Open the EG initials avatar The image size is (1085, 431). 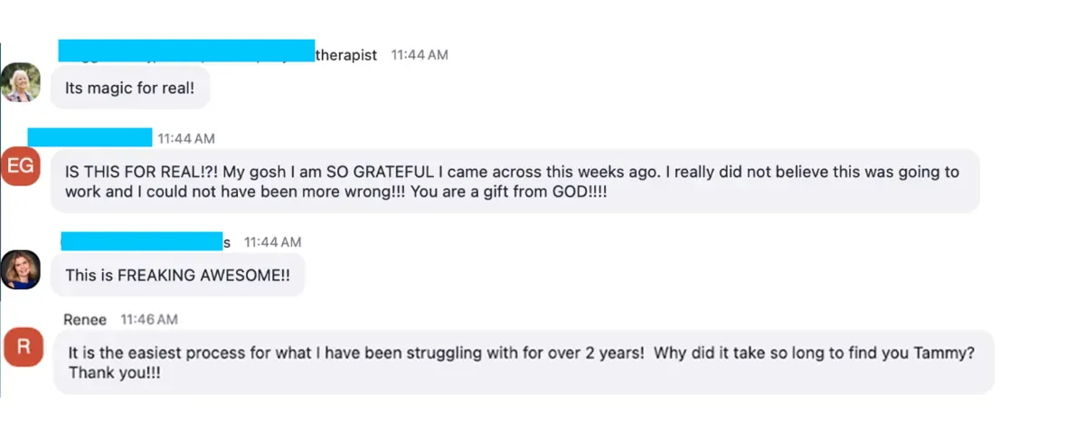(x=21, y=165)
